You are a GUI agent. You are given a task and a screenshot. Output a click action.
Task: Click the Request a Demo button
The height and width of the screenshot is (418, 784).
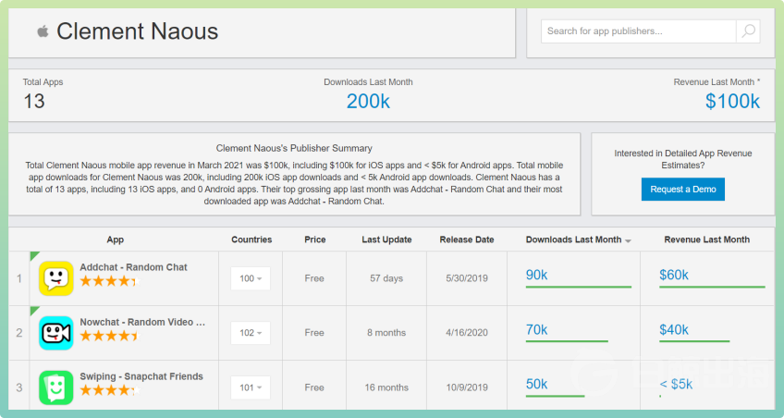[683, 189]
